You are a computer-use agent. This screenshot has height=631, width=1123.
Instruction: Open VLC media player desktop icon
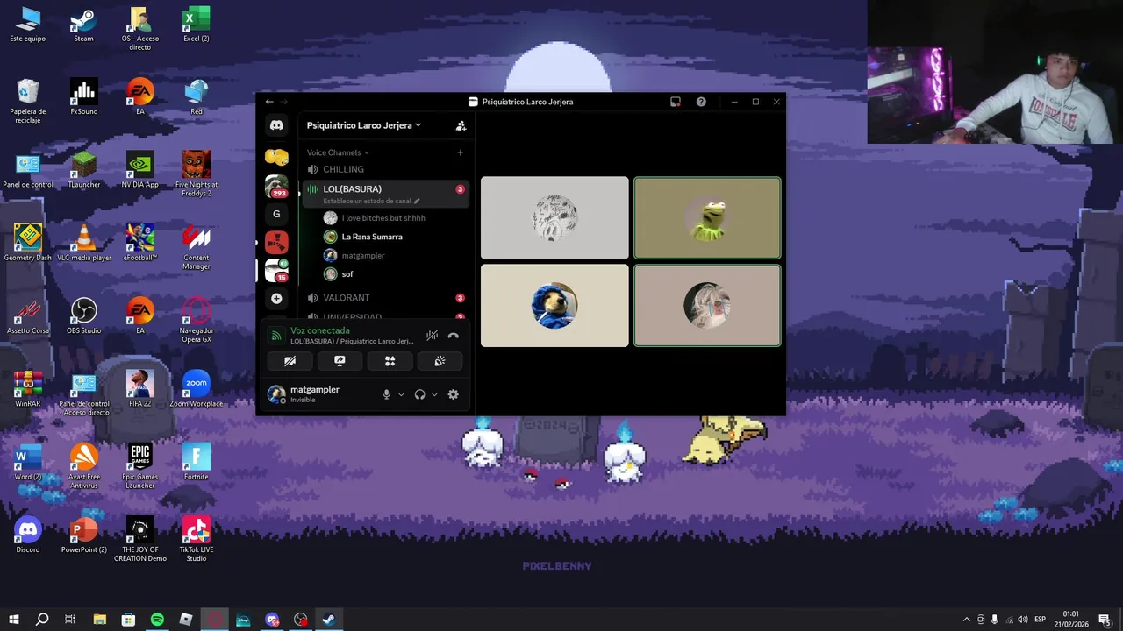coord(83,243)
